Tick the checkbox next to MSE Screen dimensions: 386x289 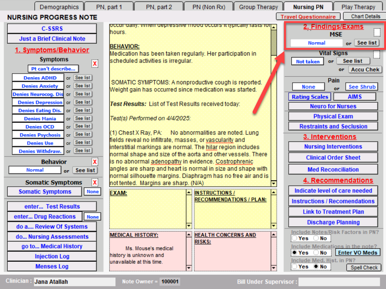coord(377,33)
